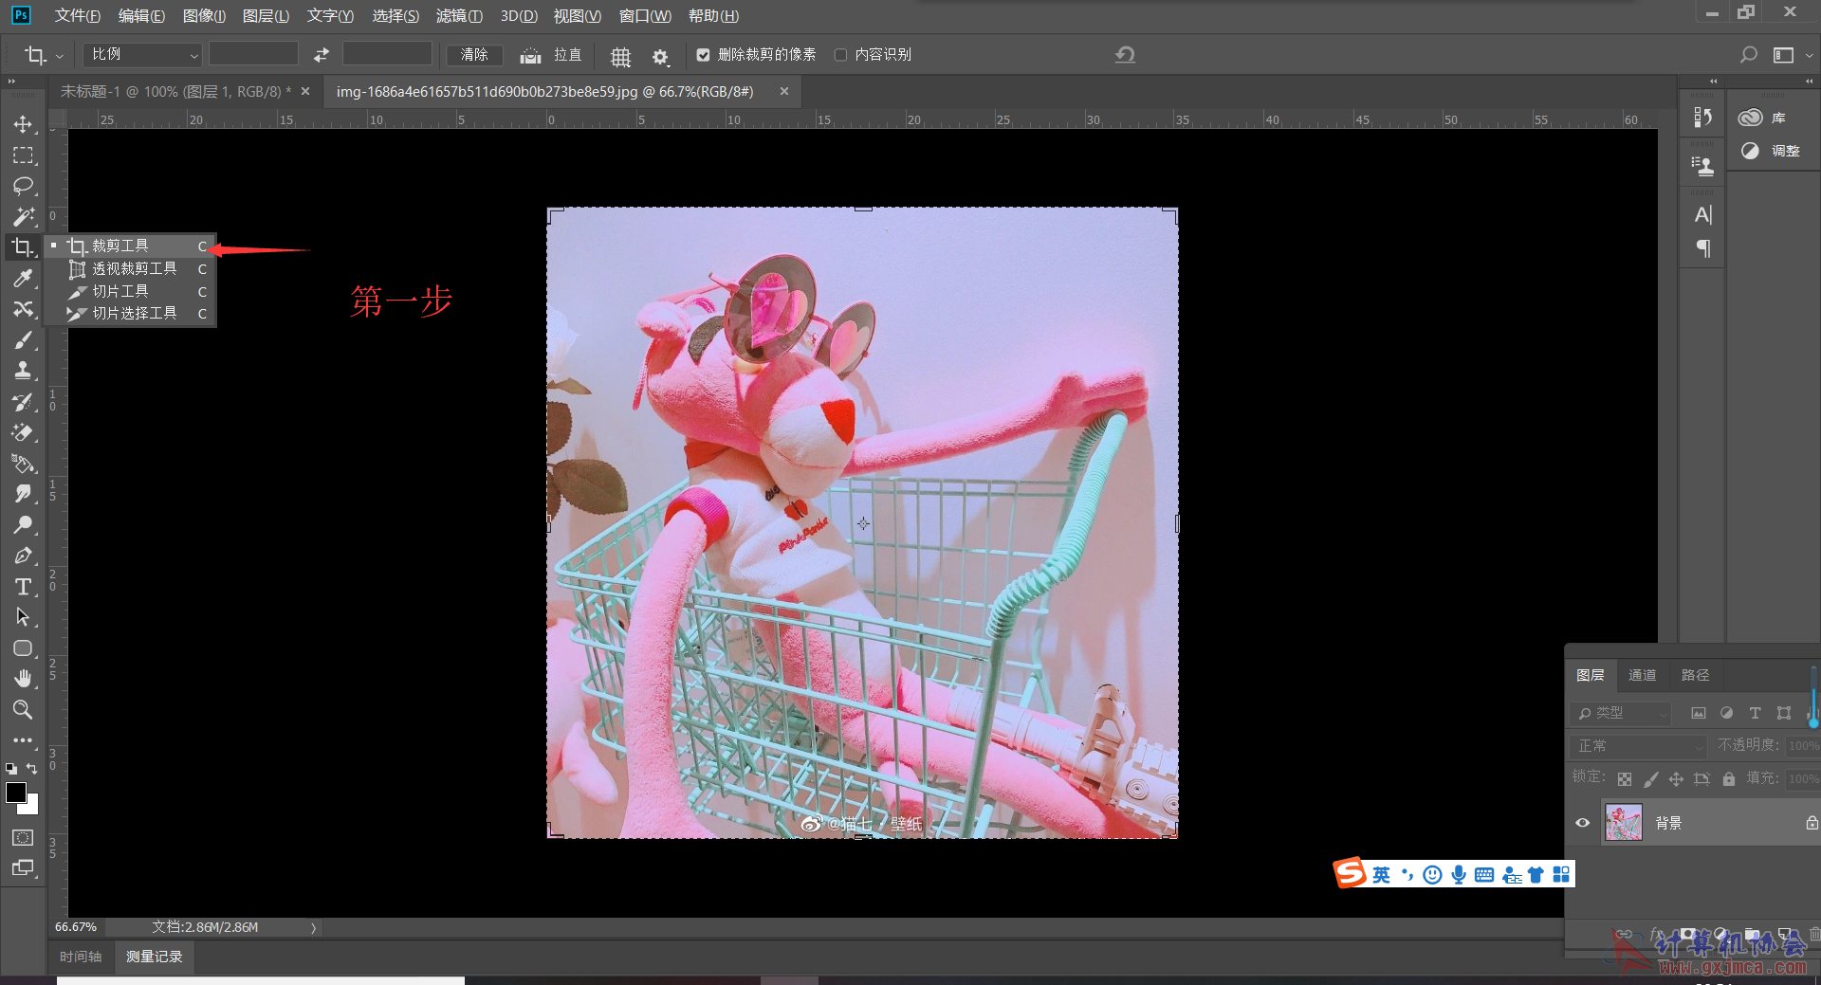Viewport: 1821px width, 985px height.
Task: Hide the 背景 layer eye icon
Action: pos(1582,823)
